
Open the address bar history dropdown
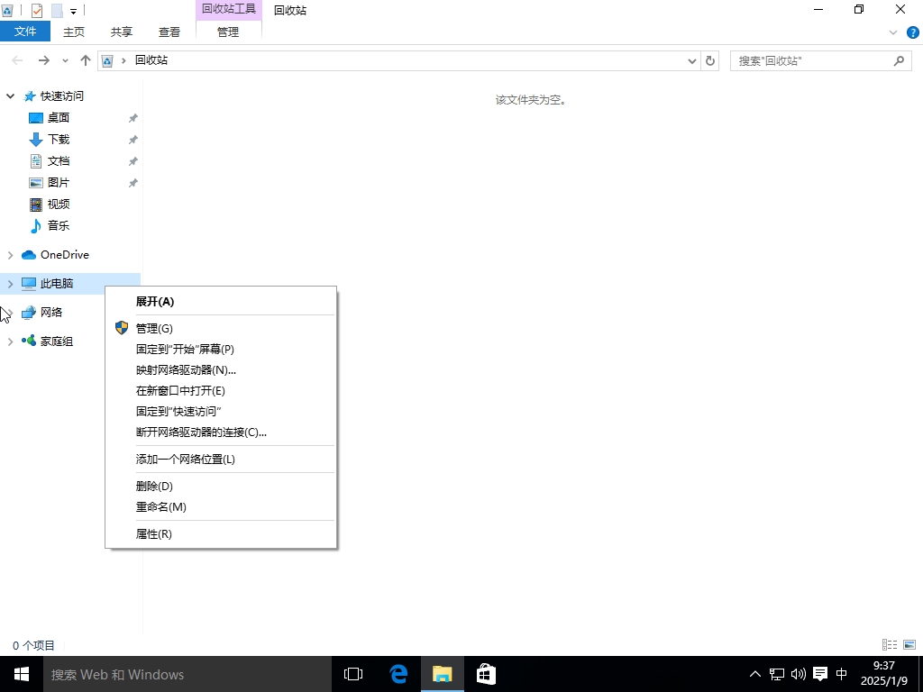[692, 60]
